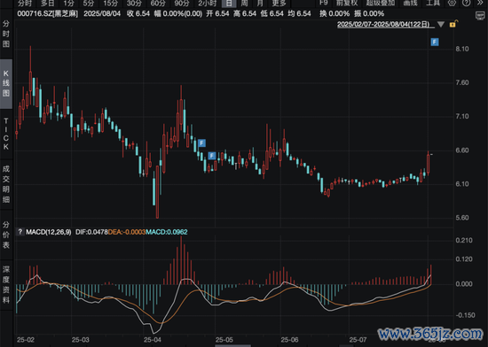Click the average price 均 6.54

[x=299, y=13]
